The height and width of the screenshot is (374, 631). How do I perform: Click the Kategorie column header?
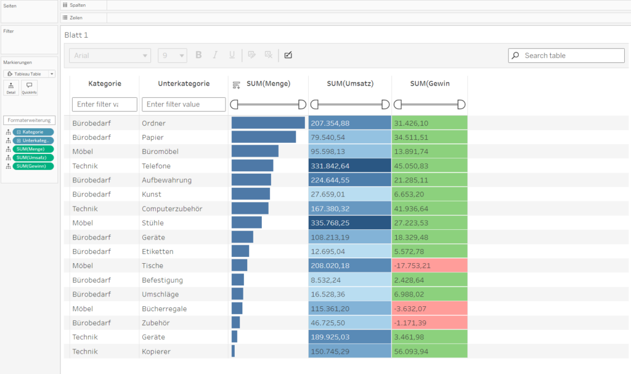(x=105, y=84)
